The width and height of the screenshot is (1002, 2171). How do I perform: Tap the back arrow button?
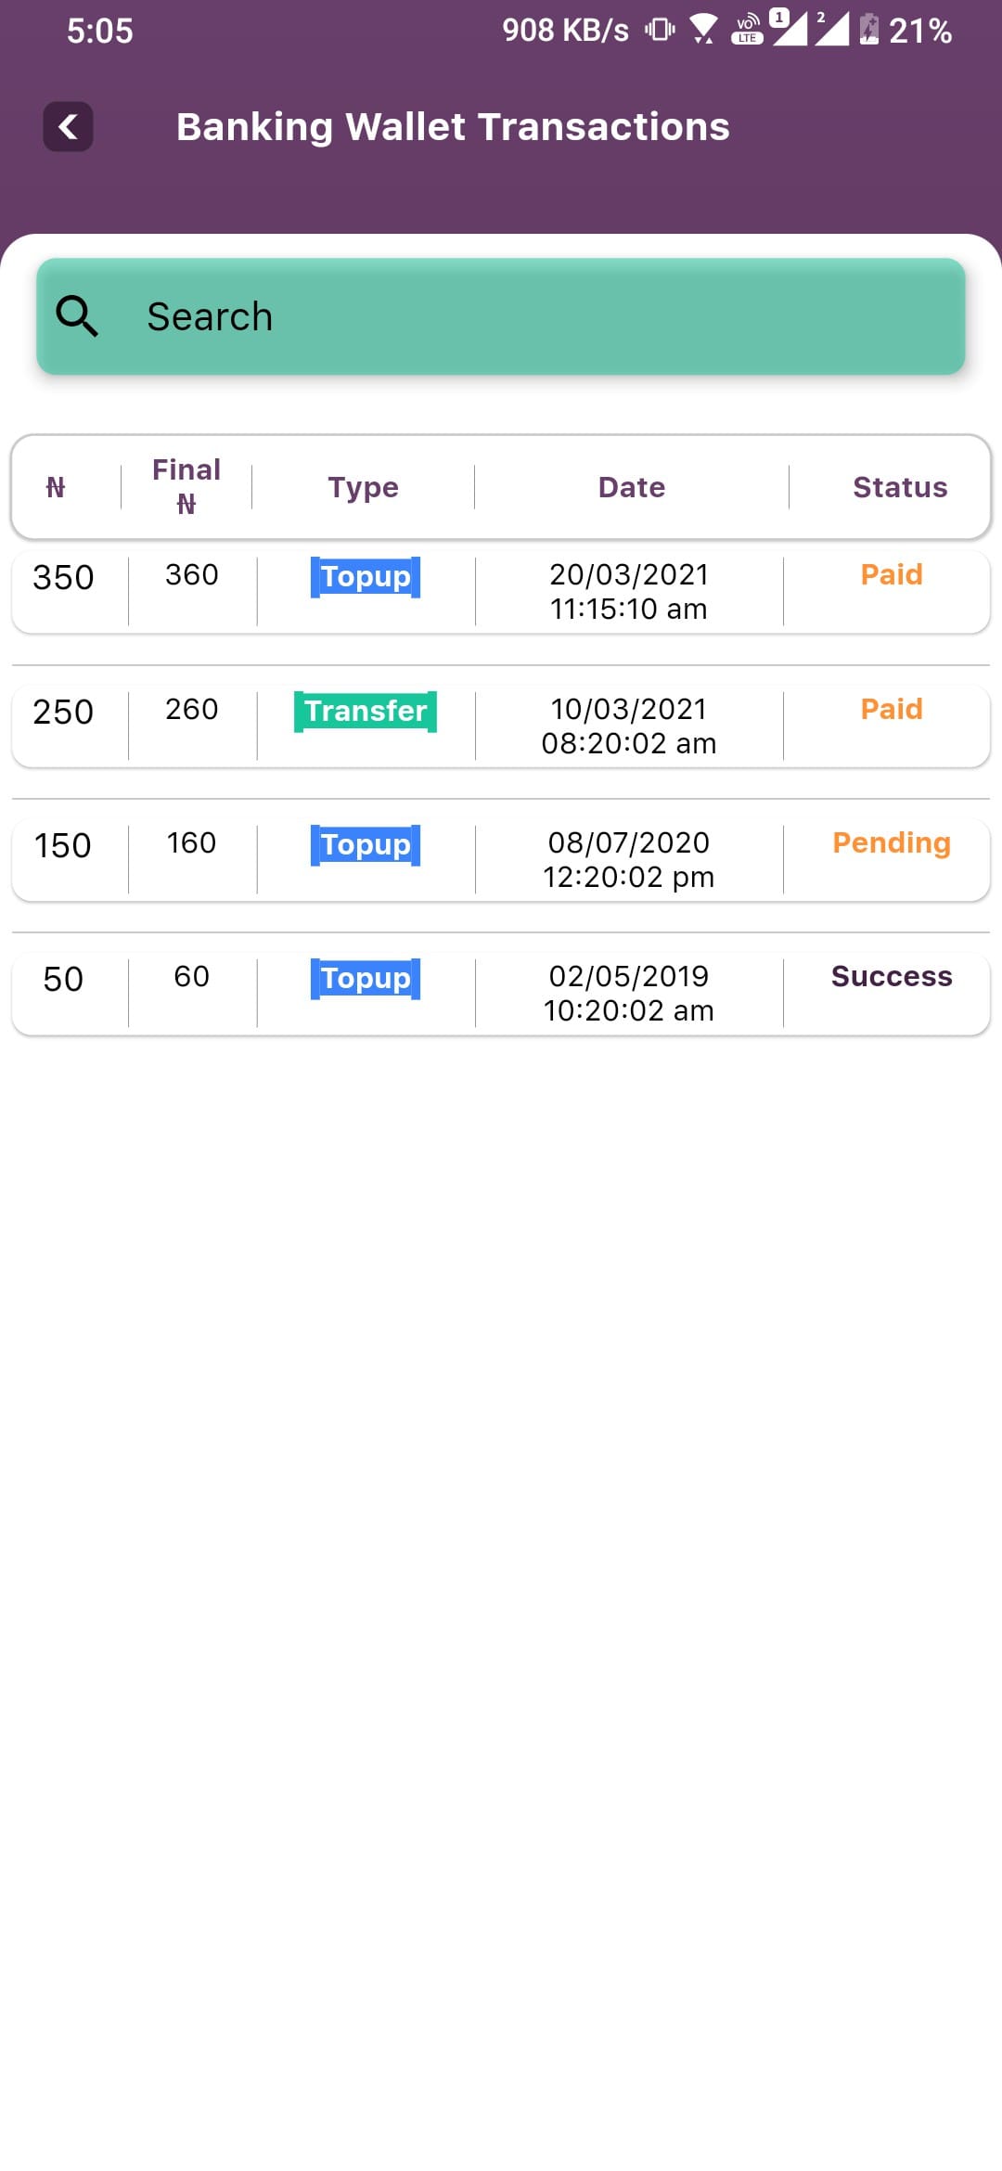(68, 126)
